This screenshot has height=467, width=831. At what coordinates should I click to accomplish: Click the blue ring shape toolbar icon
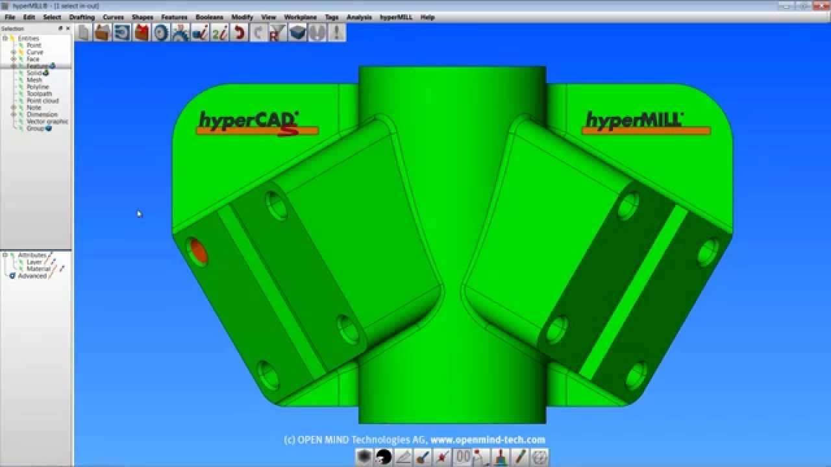point(160,32)
